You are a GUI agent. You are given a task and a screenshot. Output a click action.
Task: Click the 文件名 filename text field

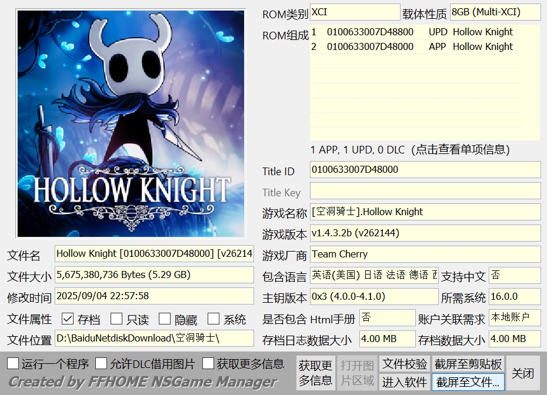154,254
